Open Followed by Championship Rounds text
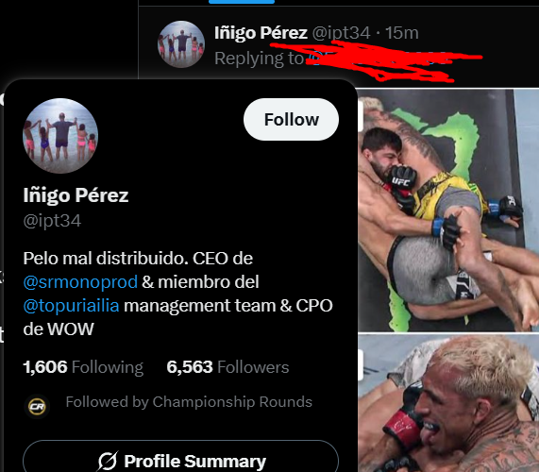Image resolution: width=539 pixels, height=472 pixels. coord(189,402)
